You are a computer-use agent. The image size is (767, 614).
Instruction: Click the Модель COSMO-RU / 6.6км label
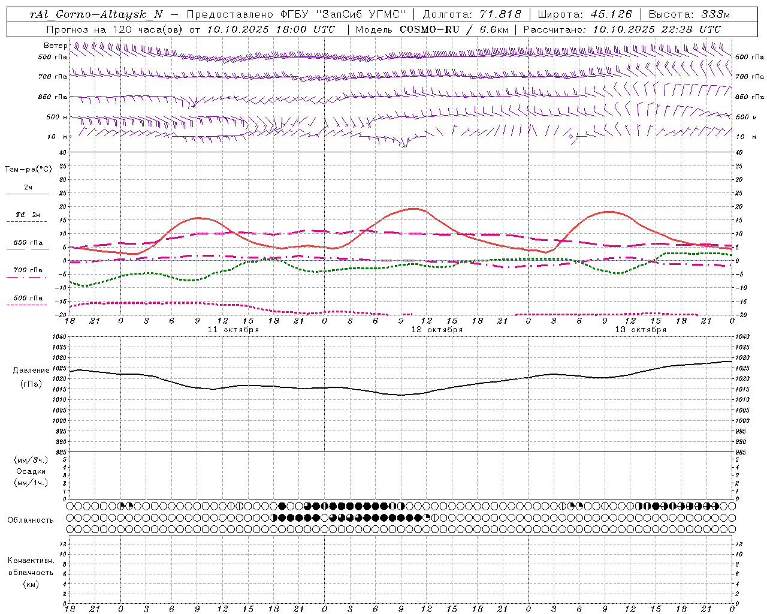tap(431, 29)
